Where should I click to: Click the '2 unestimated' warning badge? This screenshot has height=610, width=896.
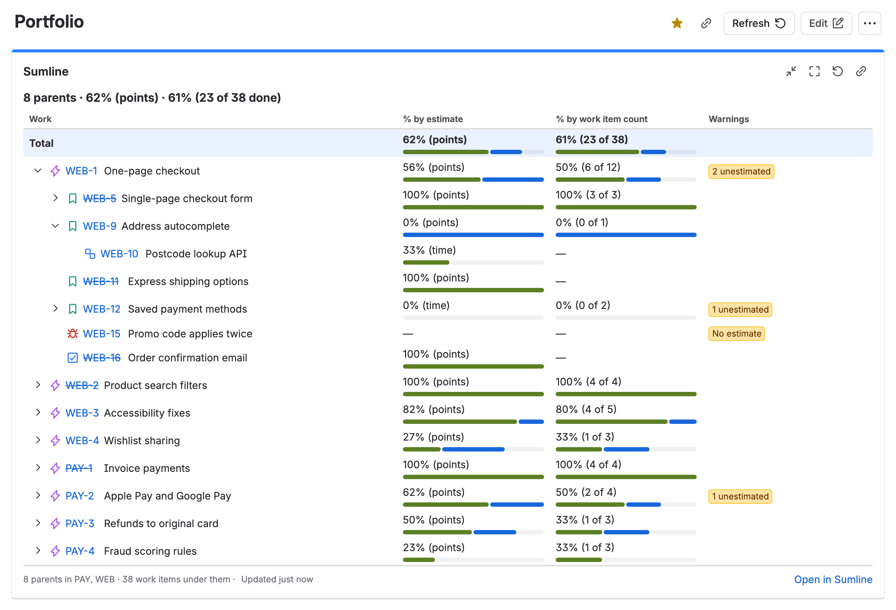pos(741,172)
